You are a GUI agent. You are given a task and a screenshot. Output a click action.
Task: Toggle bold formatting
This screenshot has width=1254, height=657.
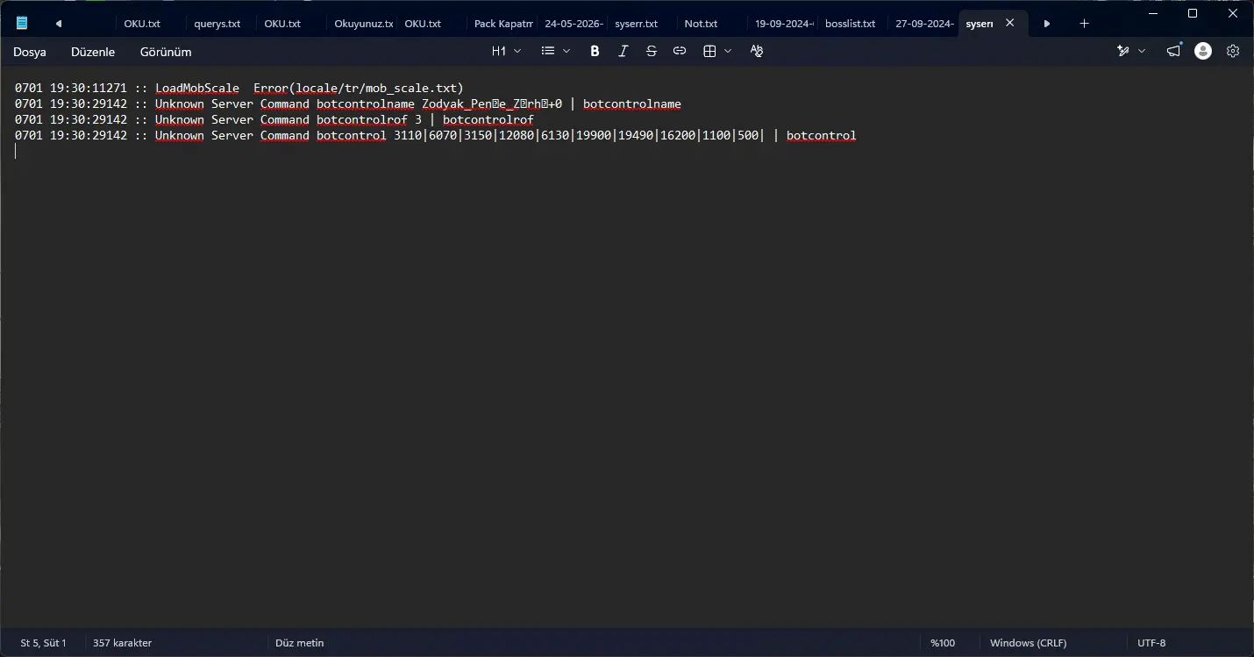[x=595, y=52]
